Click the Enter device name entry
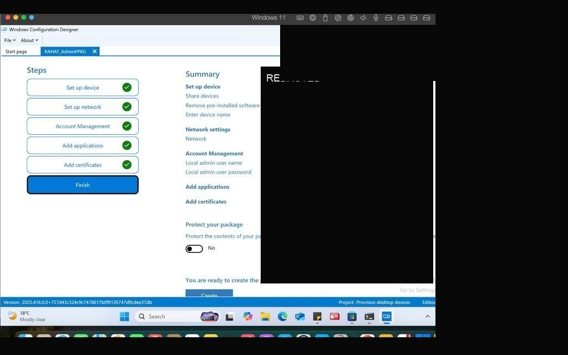Image resolution: width=568 pixels, height=355 pixels. coord(208,114)
